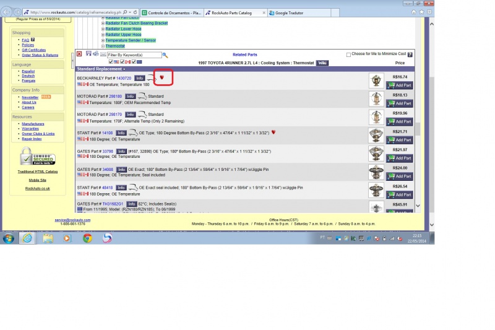
Task: View GATES 34008 thermostat thumbnail
Action: point(376,172)
